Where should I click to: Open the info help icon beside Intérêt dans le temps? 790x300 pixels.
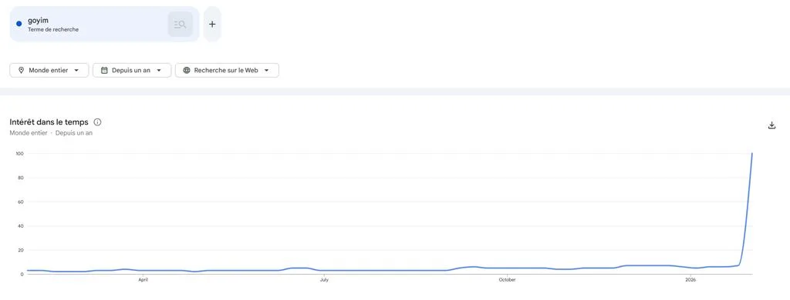pyautogui.click(x=98, y=122)
